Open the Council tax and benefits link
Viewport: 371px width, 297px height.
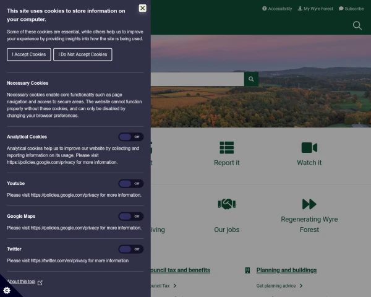[181, 270]
